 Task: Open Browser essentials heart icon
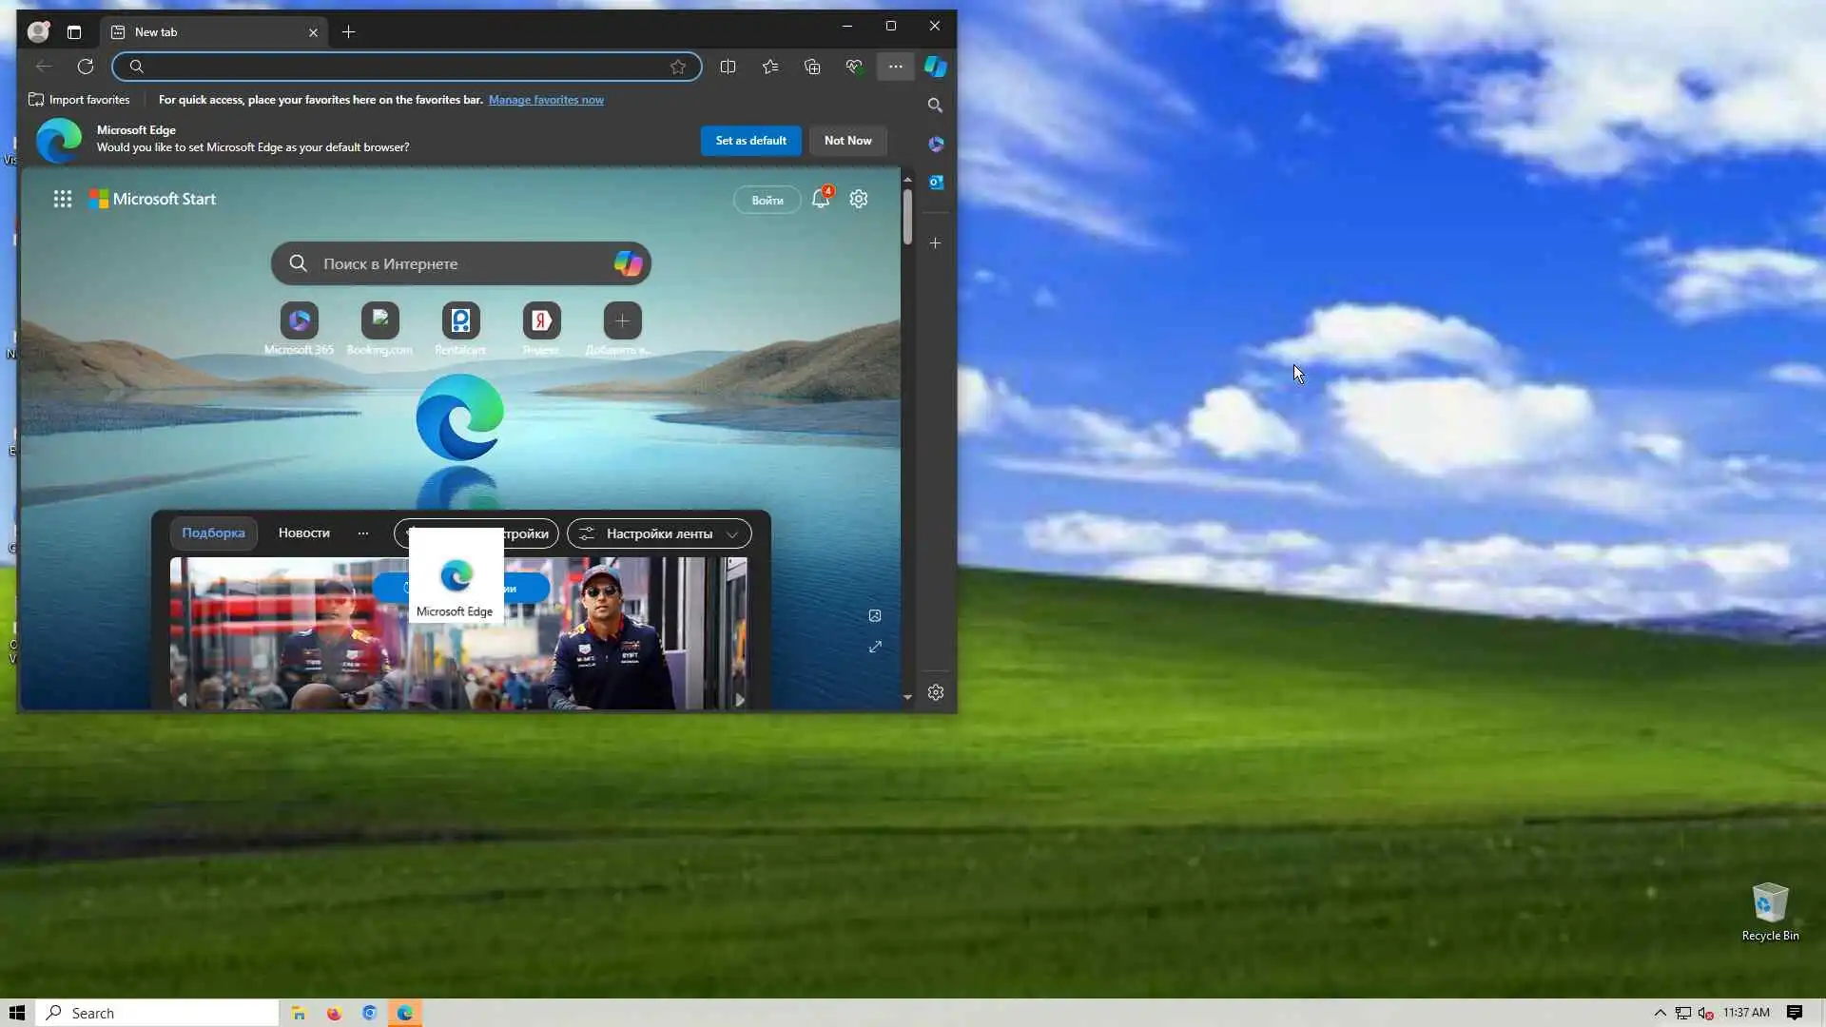point(854,67)
